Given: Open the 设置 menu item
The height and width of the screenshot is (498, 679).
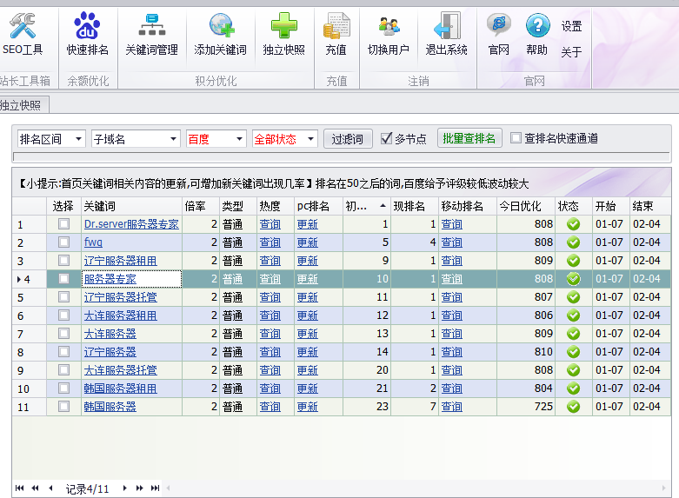Looking at the screenshot, I should tap(571, 26).
